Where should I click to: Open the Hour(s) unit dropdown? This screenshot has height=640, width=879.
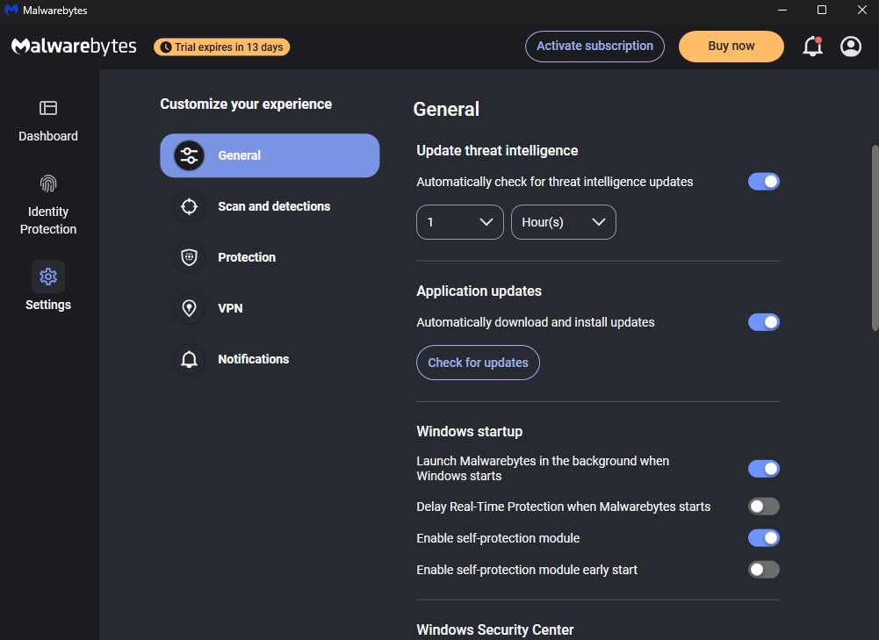[x=564, y=222]
